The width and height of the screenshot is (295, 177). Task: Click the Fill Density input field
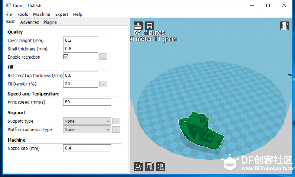coord(81,84)
